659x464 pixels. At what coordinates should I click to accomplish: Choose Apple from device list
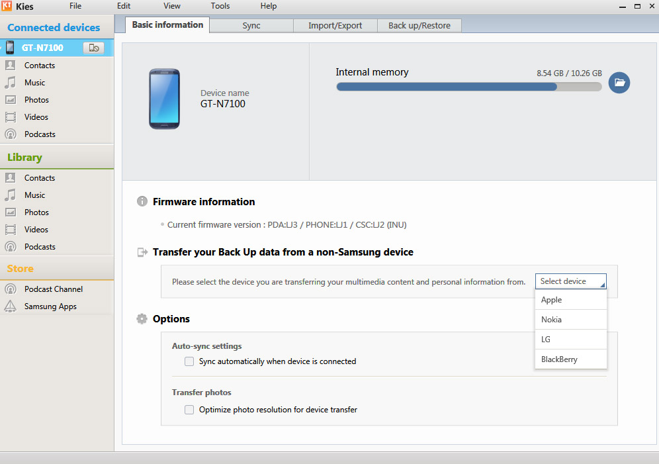coord(571,300)
